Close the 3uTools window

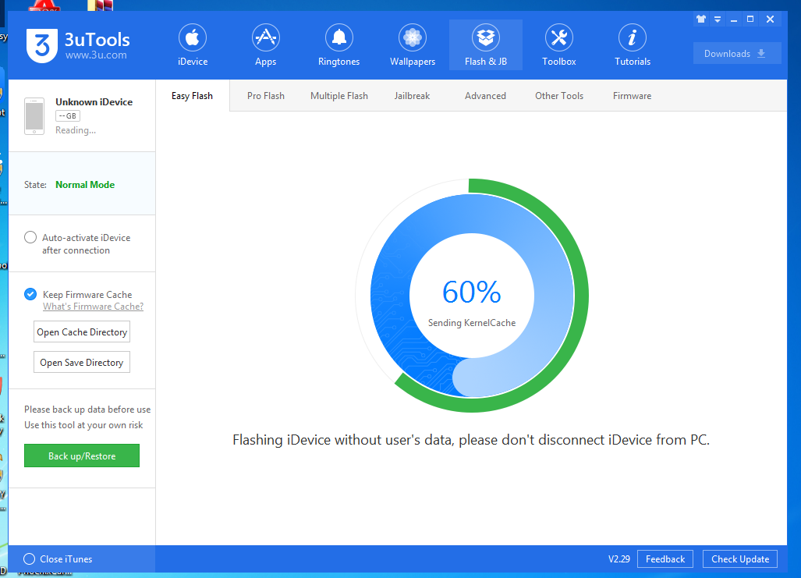[770, 20]
